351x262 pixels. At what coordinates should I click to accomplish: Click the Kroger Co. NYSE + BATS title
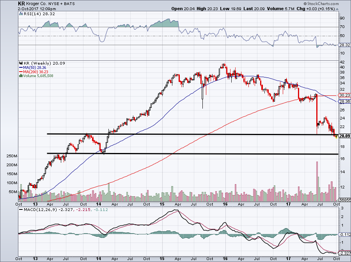[50, 4]
